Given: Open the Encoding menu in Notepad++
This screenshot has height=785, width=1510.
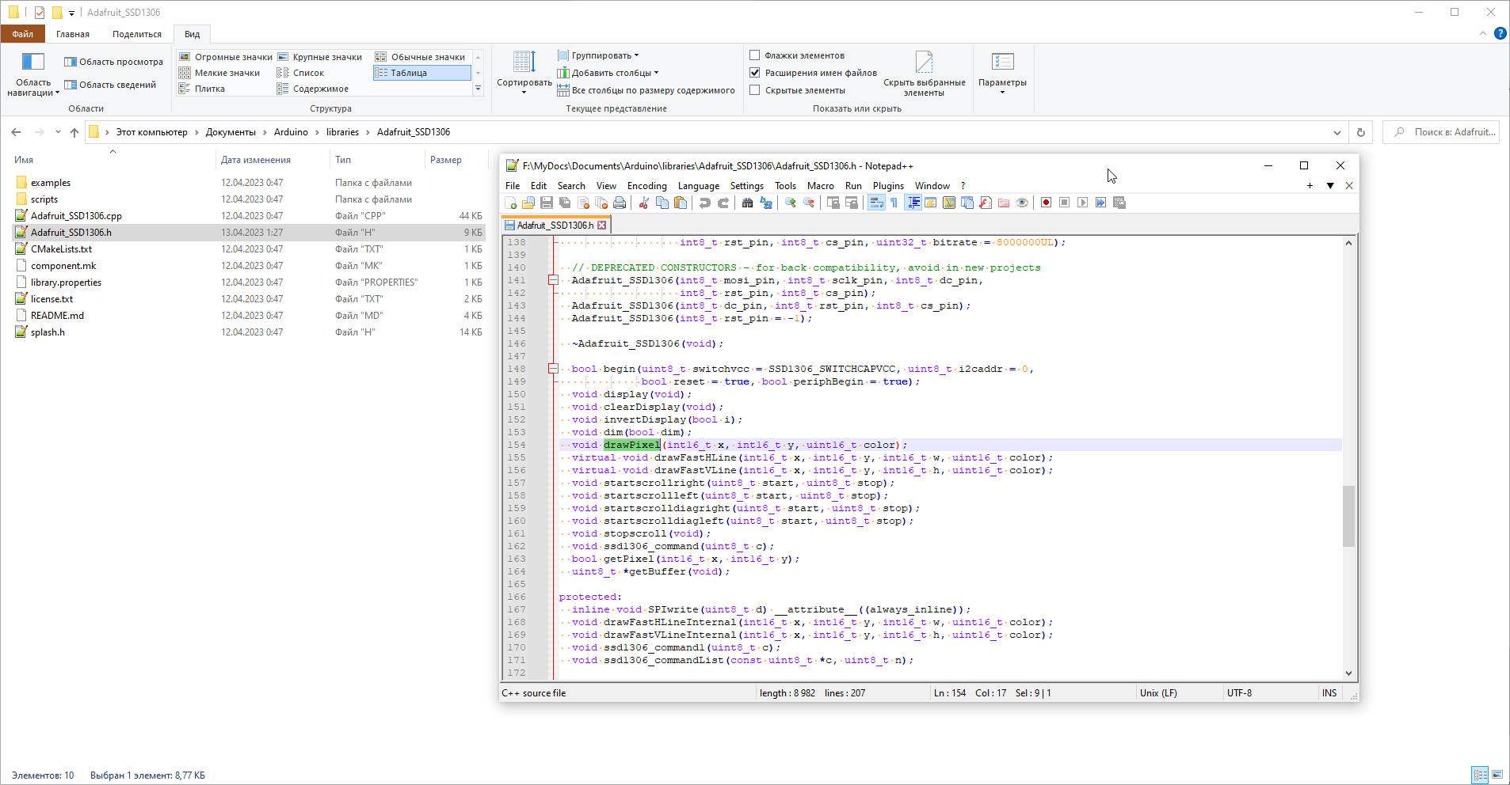Looking at the screenshot, I should 647,186.
